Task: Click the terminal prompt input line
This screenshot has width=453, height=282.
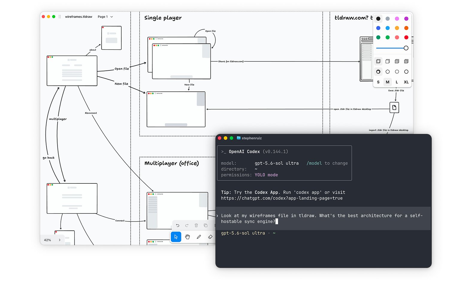Action: pyautogui.click(x=323, y=218)
